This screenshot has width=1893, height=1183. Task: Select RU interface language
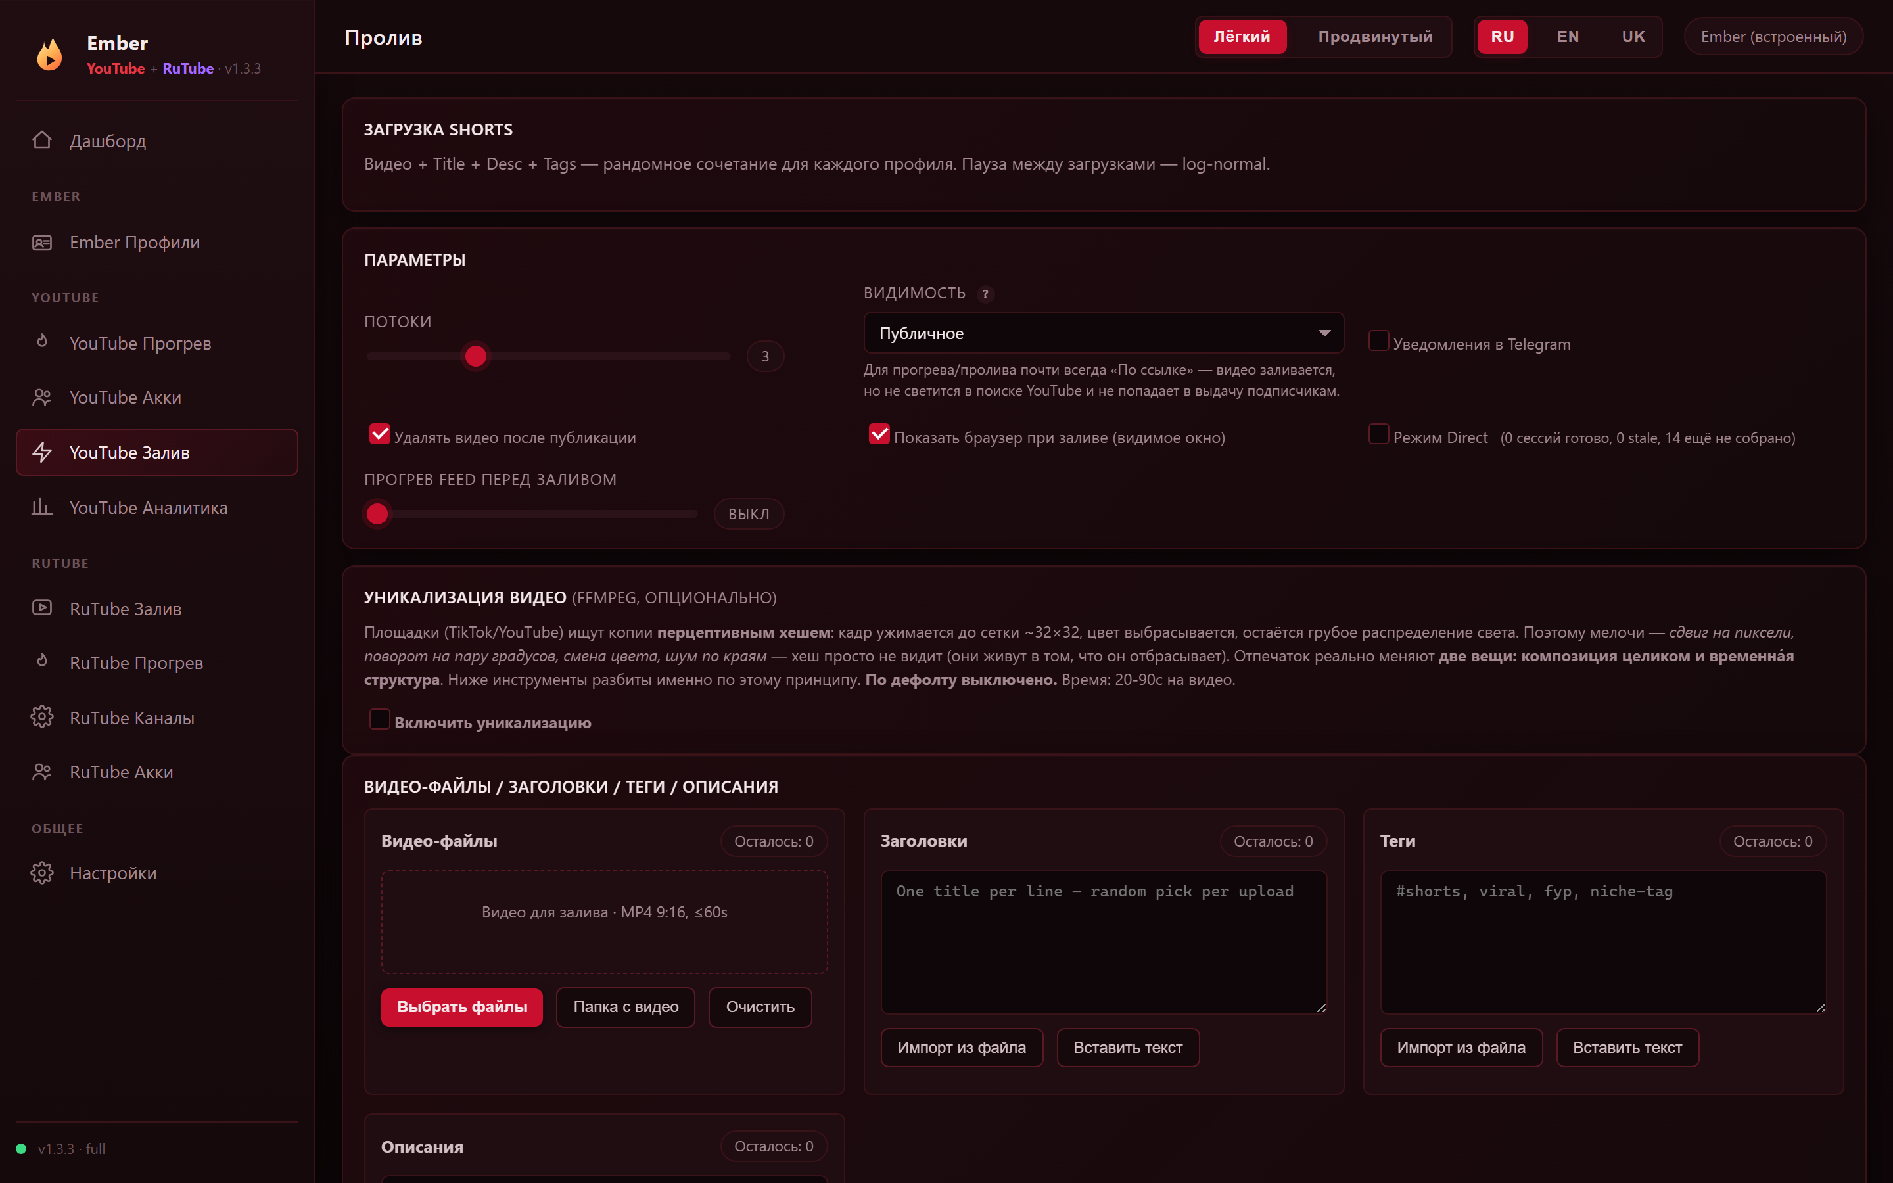(1502, 37)
